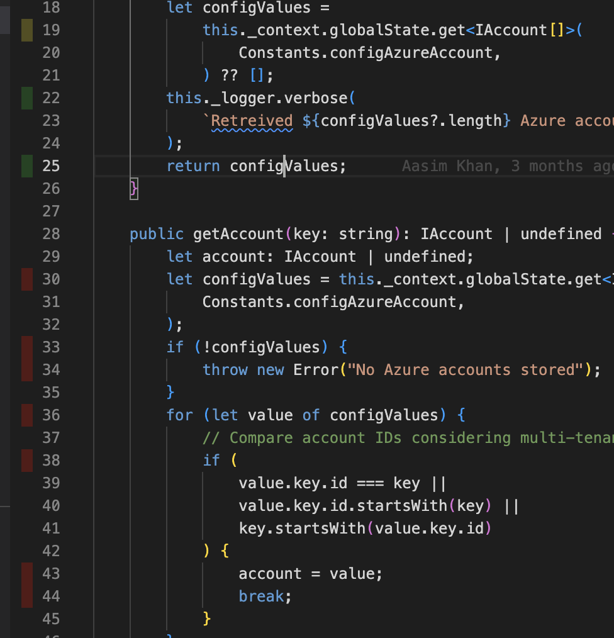Place cursor on throw keyword on line 34
Image resolution: width=614 pixels, height=638 pixels.
pyautogui.click(x=225, y=370)
